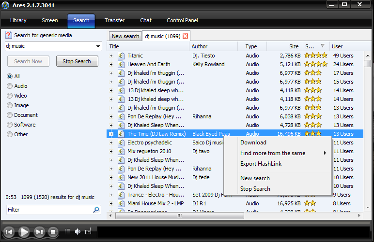Select the Image media type option
374x242 pixels.
click(10, 105)
